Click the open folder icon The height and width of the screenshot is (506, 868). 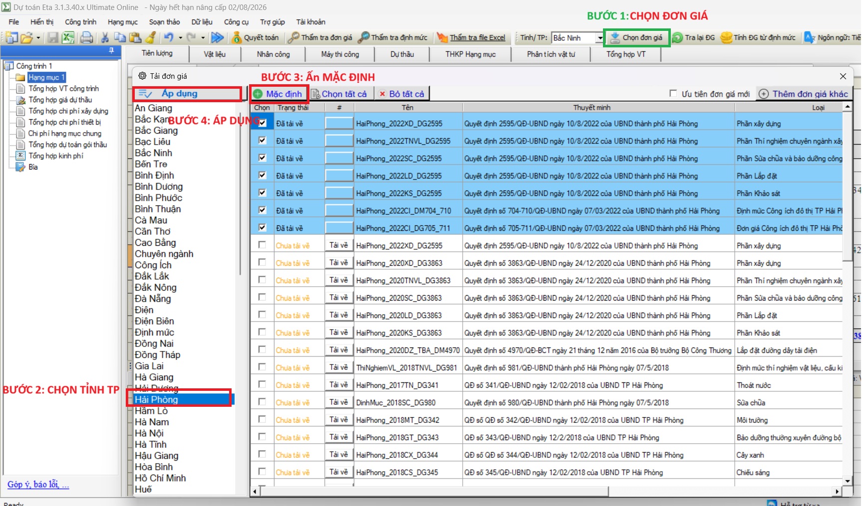(x=26, y=38)
